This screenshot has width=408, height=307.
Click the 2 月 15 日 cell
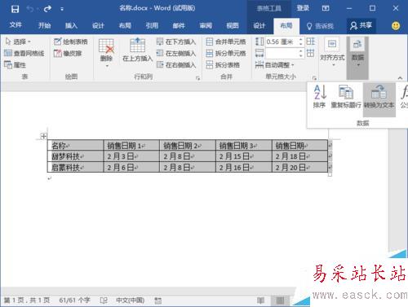click(244, 156)
